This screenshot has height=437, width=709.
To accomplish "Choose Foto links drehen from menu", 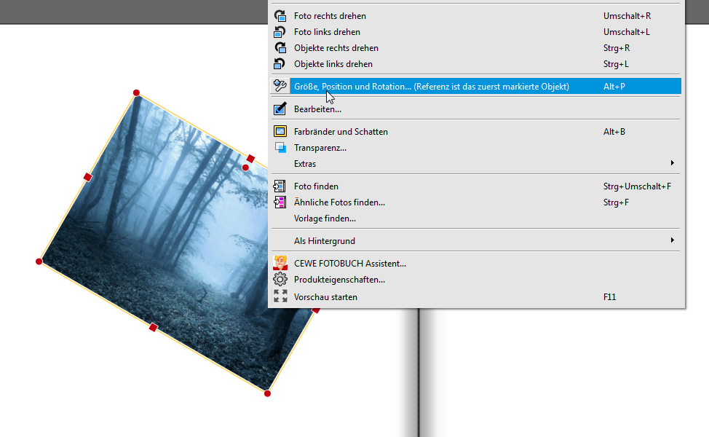I will [476, 31].
